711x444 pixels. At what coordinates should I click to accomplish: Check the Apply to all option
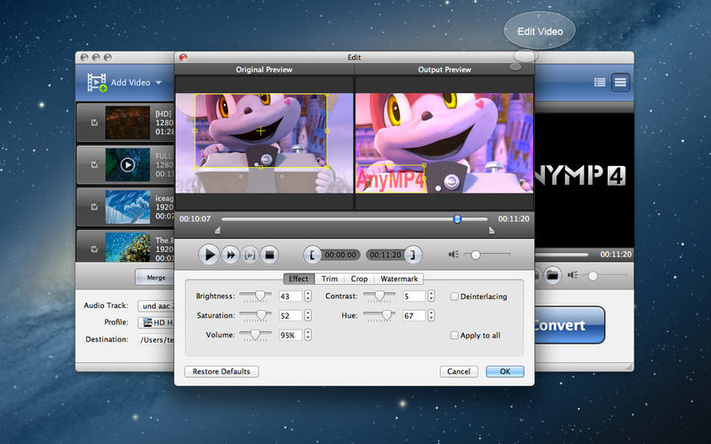point(454,336)
